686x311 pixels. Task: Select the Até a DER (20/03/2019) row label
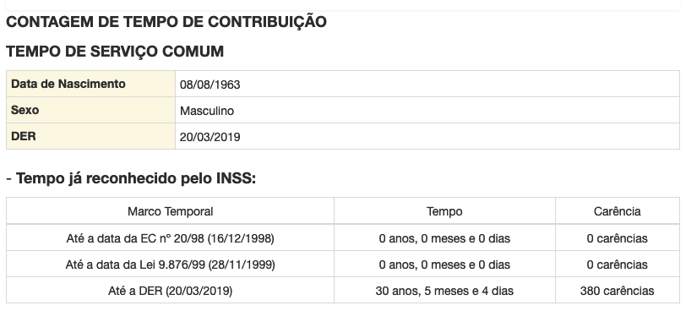tap(170, 291)
